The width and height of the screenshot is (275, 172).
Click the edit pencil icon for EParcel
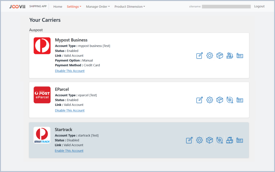pyautogui.click(x=199, y=100)
